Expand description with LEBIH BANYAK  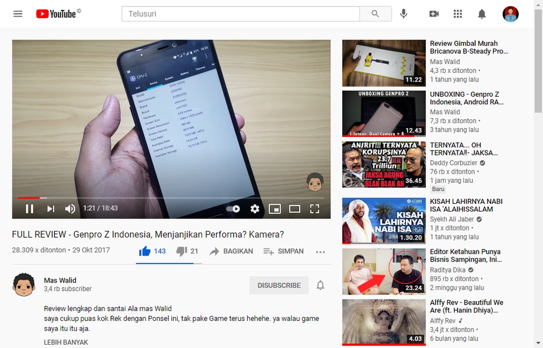pos(66,342)
